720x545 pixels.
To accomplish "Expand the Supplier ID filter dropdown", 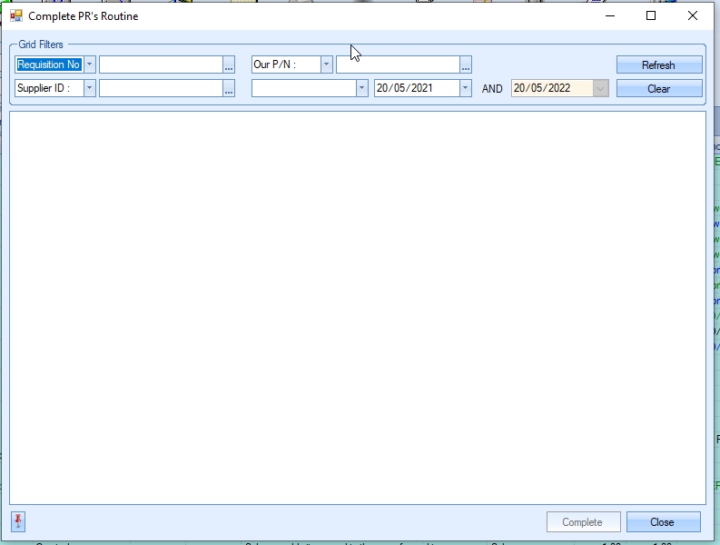I will (x=89, y=88).
